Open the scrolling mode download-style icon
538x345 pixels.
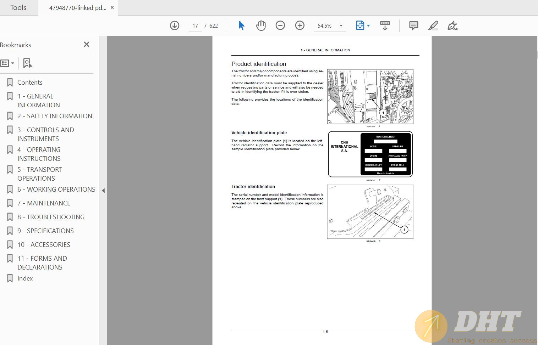click(x=385, y=26)
